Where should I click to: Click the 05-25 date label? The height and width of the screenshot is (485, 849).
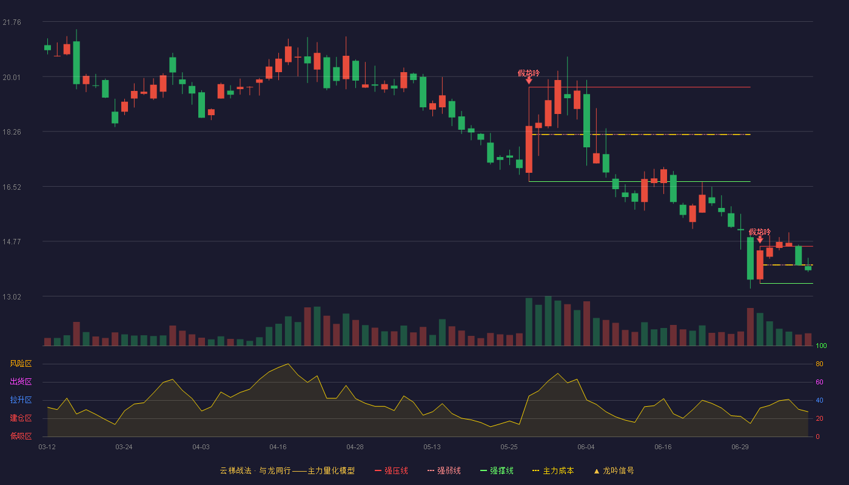coord(509,447)
